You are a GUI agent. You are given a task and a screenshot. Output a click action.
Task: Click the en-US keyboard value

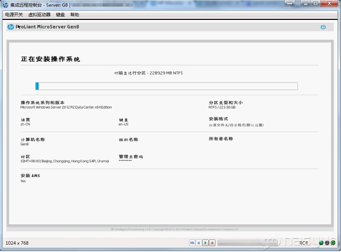click(x=123, y=124)
